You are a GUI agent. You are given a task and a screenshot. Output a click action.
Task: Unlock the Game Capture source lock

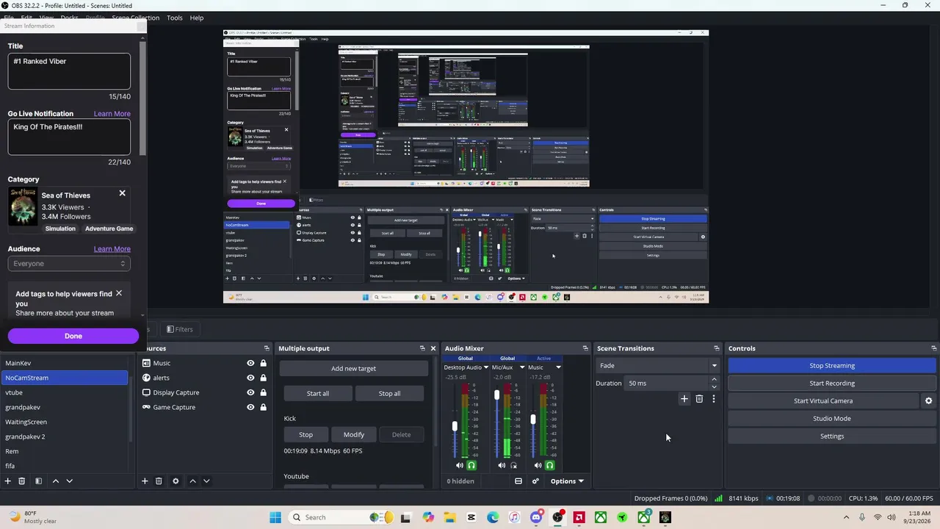pyautogui.click(x=263, y=407)
